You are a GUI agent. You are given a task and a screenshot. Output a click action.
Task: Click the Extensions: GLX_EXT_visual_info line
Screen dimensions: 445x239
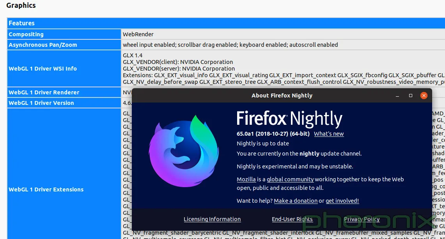284,75
